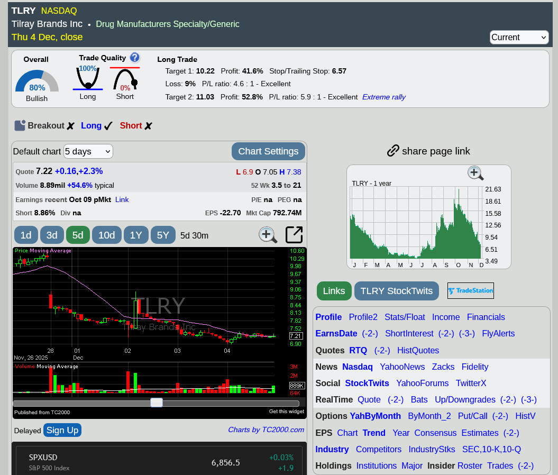The height and width of the screenshot is (475, 558).
Task: Open the Zacks news link
Action: coord(443,367)
